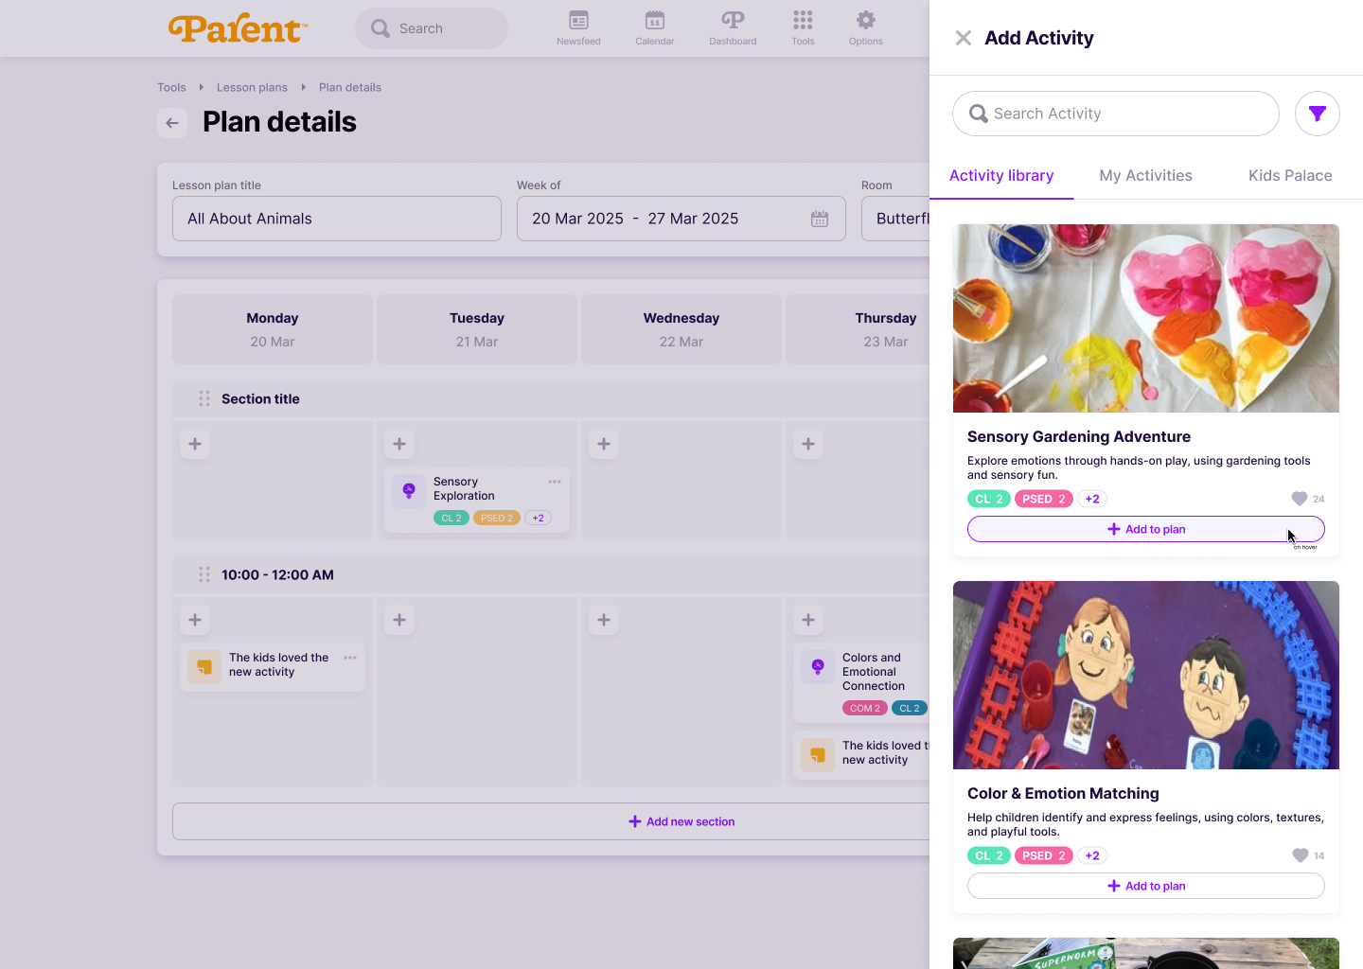Select Wednesday 22 Mar column header

(x=681, y=329)
